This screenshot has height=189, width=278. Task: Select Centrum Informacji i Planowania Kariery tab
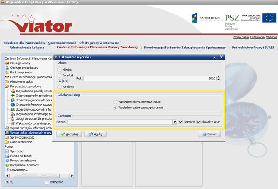(97, 47)
